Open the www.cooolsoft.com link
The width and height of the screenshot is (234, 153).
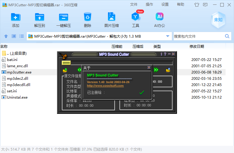pyautogui.click(x=105, y=86)
